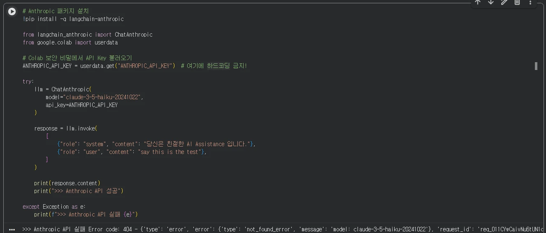Place cursor in the pip install langchain-anthropic line
546x233 pixels.
(73, 19)
